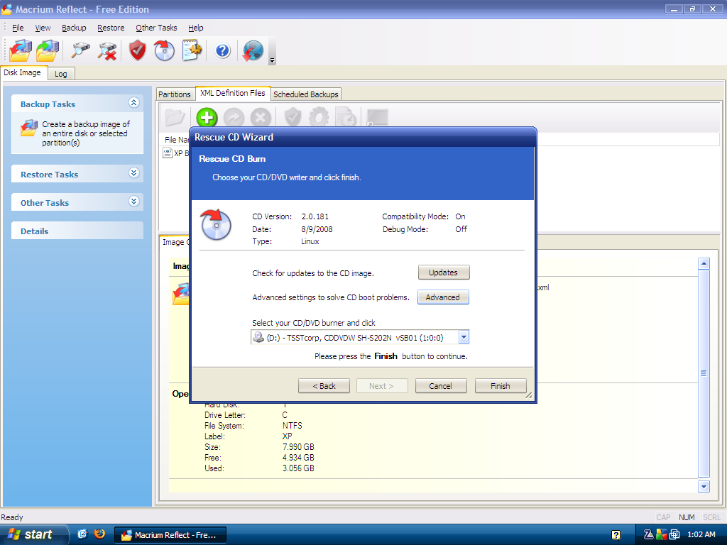The height and width of the screenshot is (545, 727).
Task: Click Internet Explorer quick launch icon
Action: pos(82,534)
